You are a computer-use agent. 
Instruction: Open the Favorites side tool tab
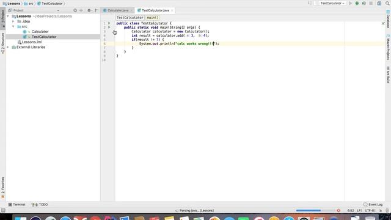2,188
